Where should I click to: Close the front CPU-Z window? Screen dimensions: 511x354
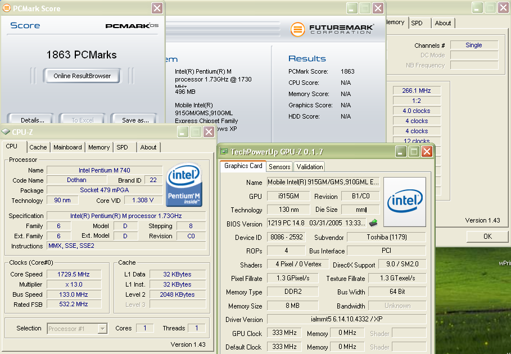click(x=209, y=132)
